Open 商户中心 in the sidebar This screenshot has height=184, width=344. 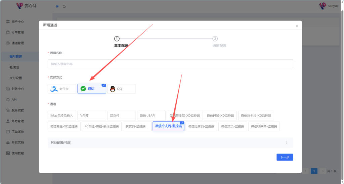click(17, 22)
